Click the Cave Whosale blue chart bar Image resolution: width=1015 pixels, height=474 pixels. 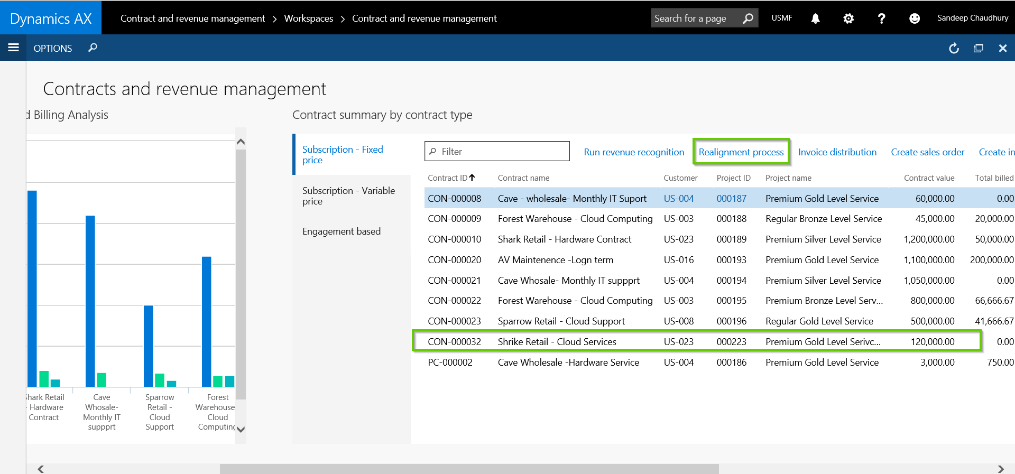90,301
